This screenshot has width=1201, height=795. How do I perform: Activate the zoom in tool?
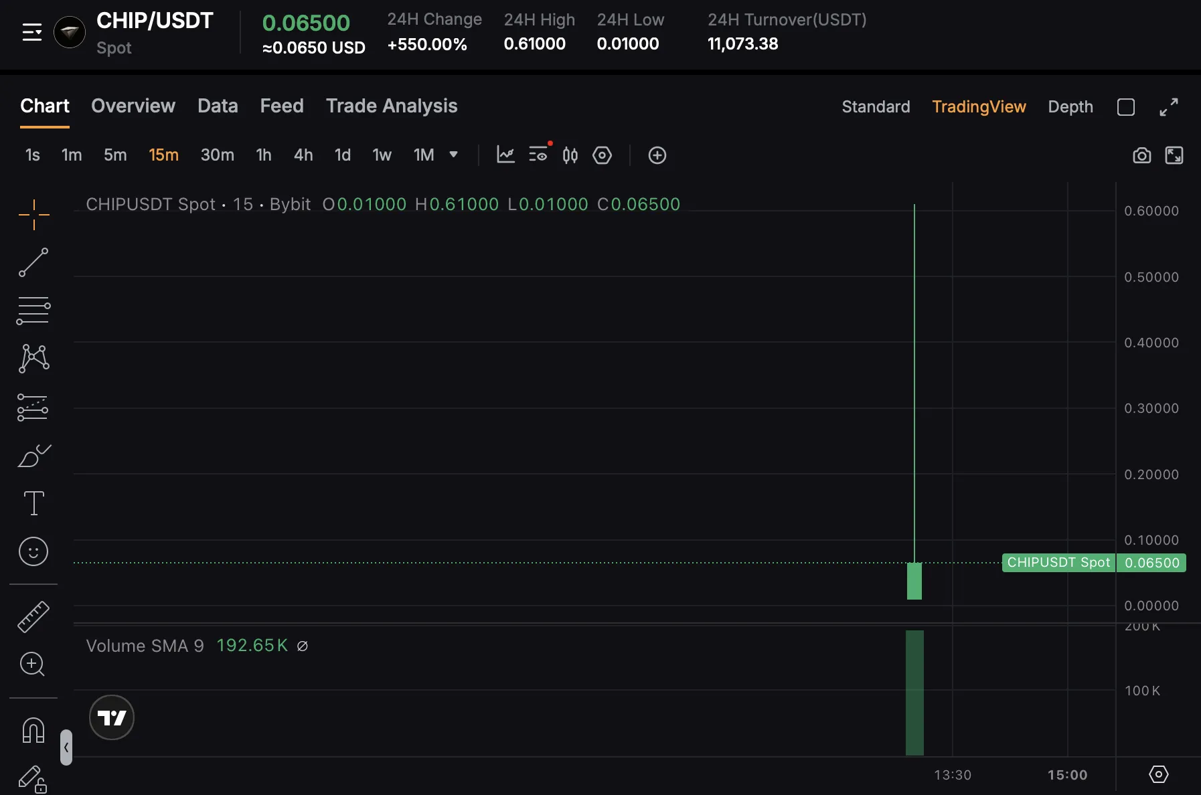32,664
